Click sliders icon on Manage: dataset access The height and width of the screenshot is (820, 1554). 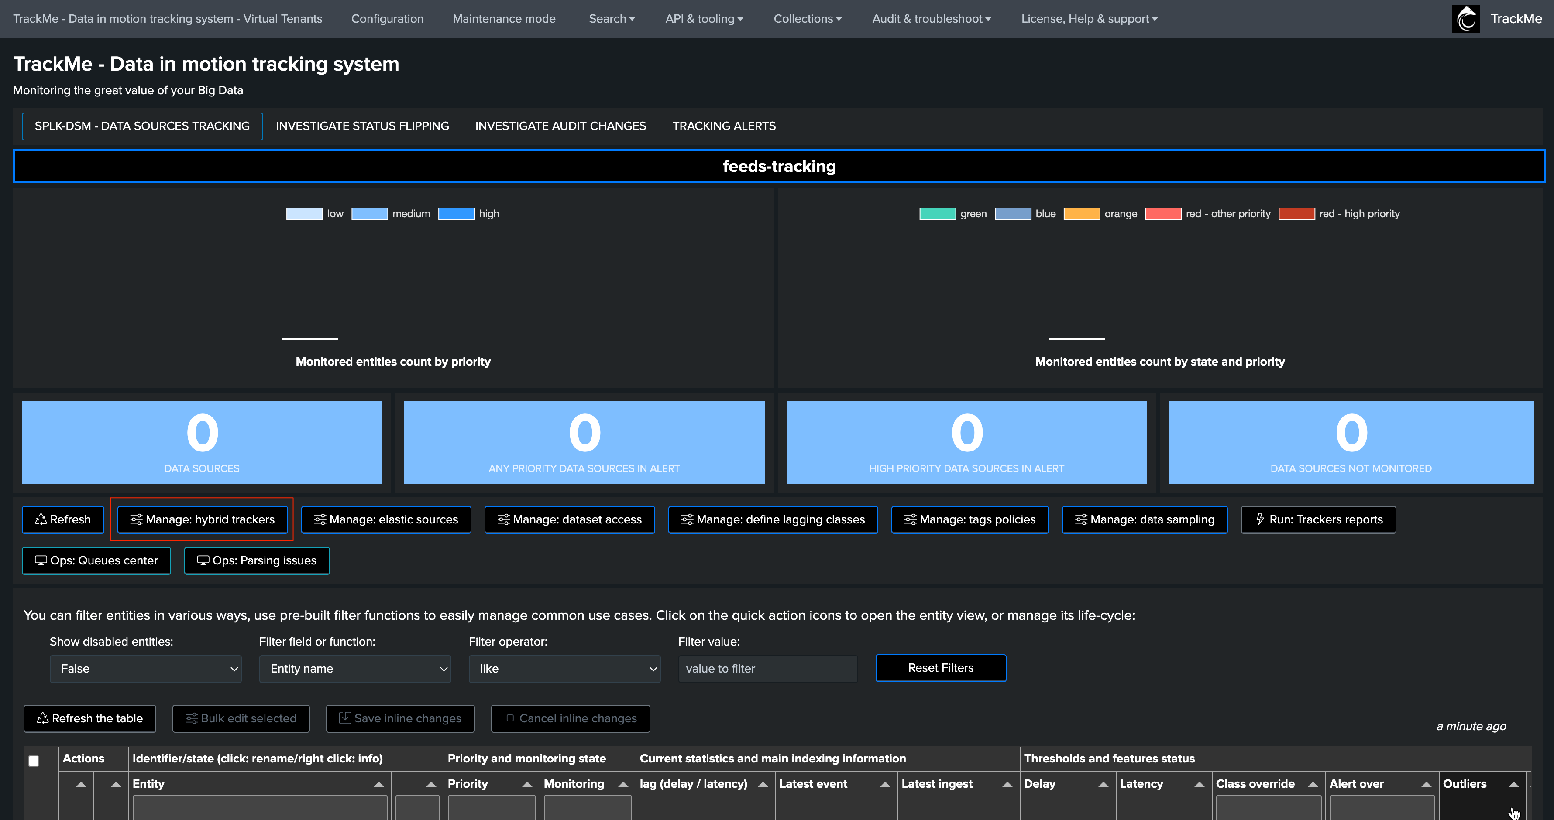click(503, 519)
